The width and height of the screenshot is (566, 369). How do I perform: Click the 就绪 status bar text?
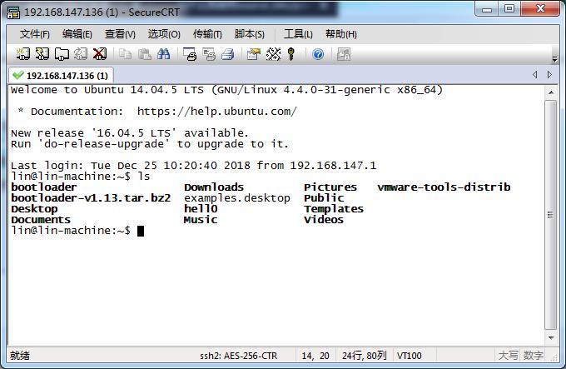20,356
